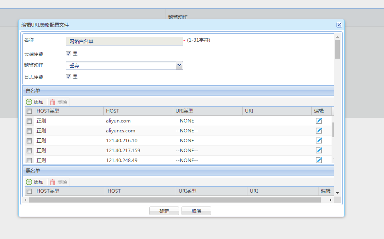Toggle the 云端使能 checkbox
The width and height of the screenshot is (384, 239).
coord(69,54)
